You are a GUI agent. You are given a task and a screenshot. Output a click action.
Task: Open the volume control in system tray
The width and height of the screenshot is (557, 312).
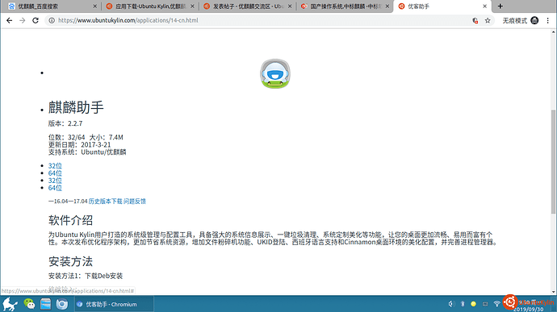tap(451, 304)
